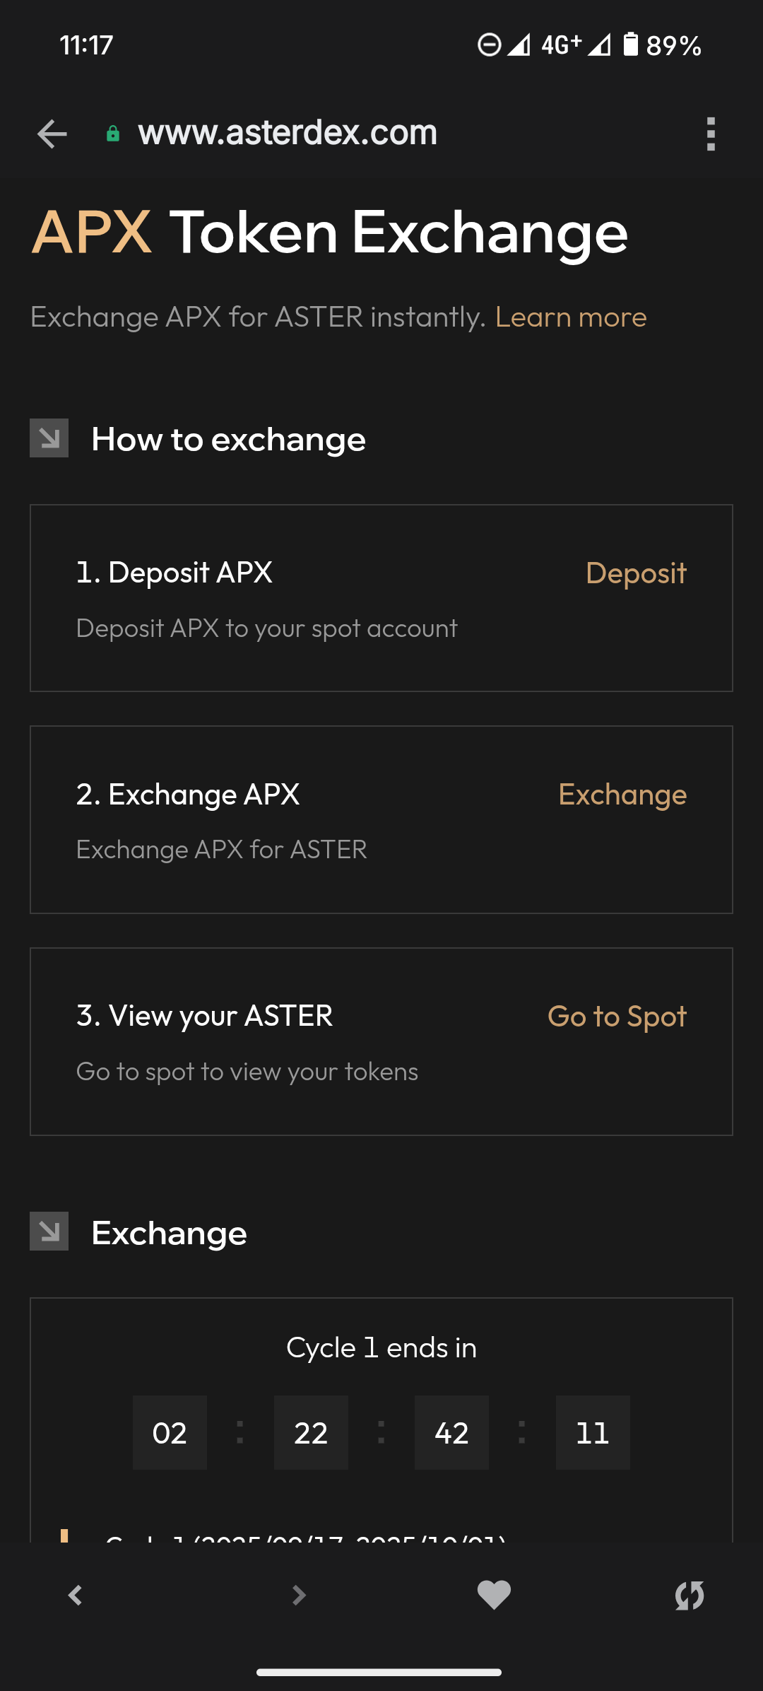Tap the green lock security icon
The image size is (763, 1691).
(x=113, y=134)
